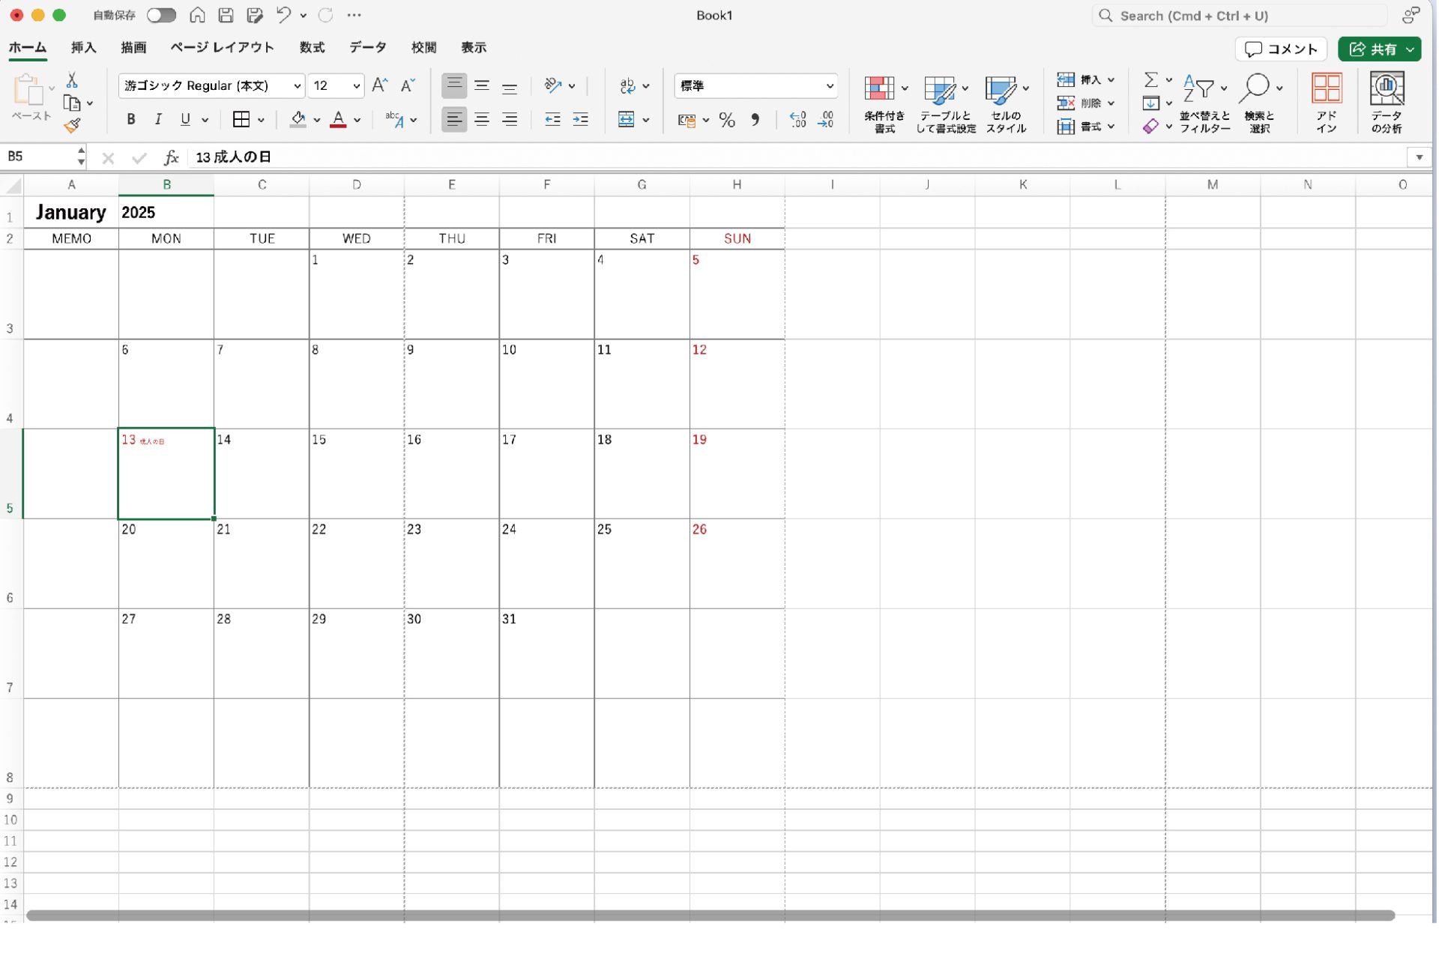
Task: Click the format painter brush icon
Action: 72,127
